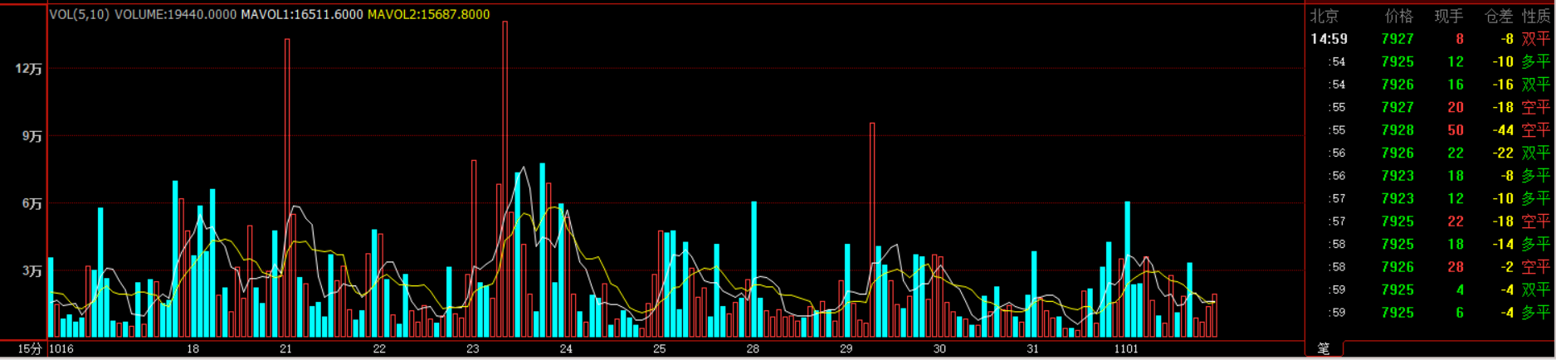The width and height of the screenshot is (1556, 360).
Task: Select the VOLUME:19440.0000 readout
Action: pos(175,14)
